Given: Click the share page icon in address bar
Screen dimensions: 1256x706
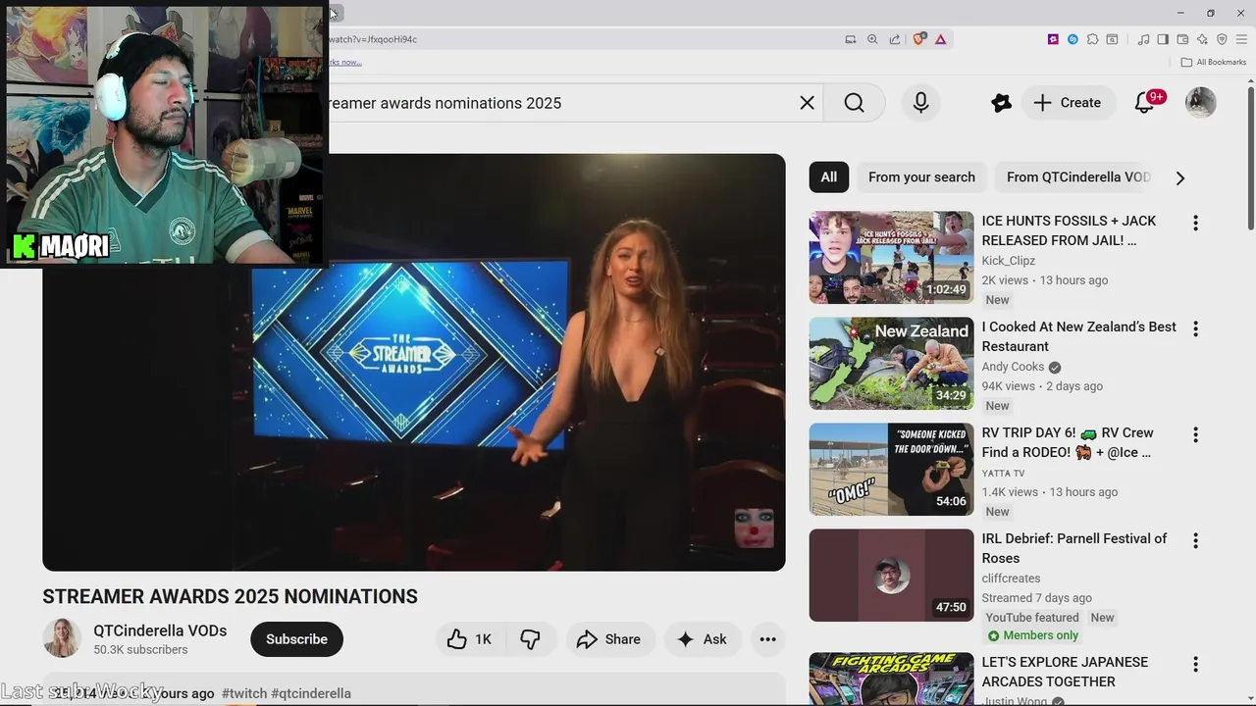Looking at the screenshot, I should point(895,39).
